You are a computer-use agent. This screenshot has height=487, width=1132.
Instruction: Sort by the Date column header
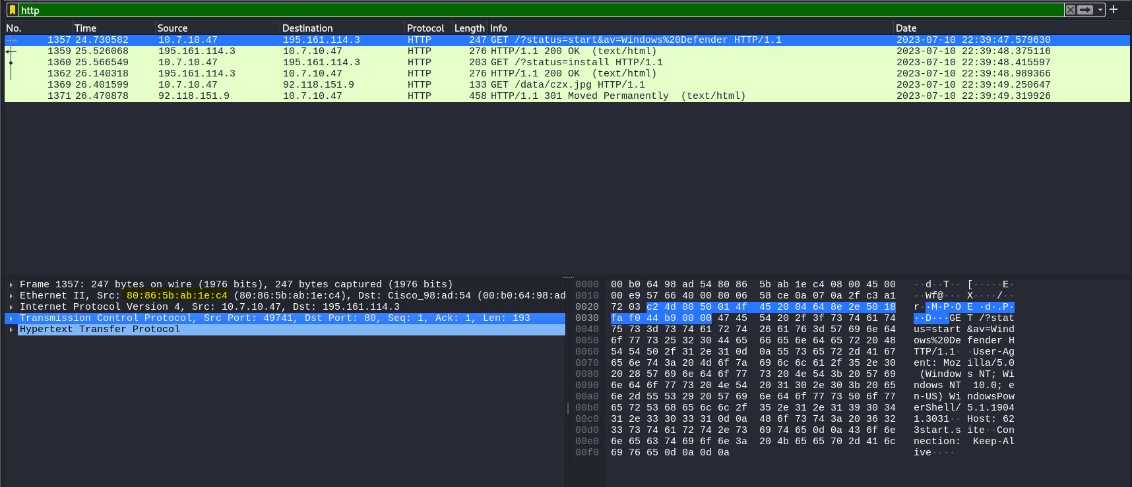point(906,28)
